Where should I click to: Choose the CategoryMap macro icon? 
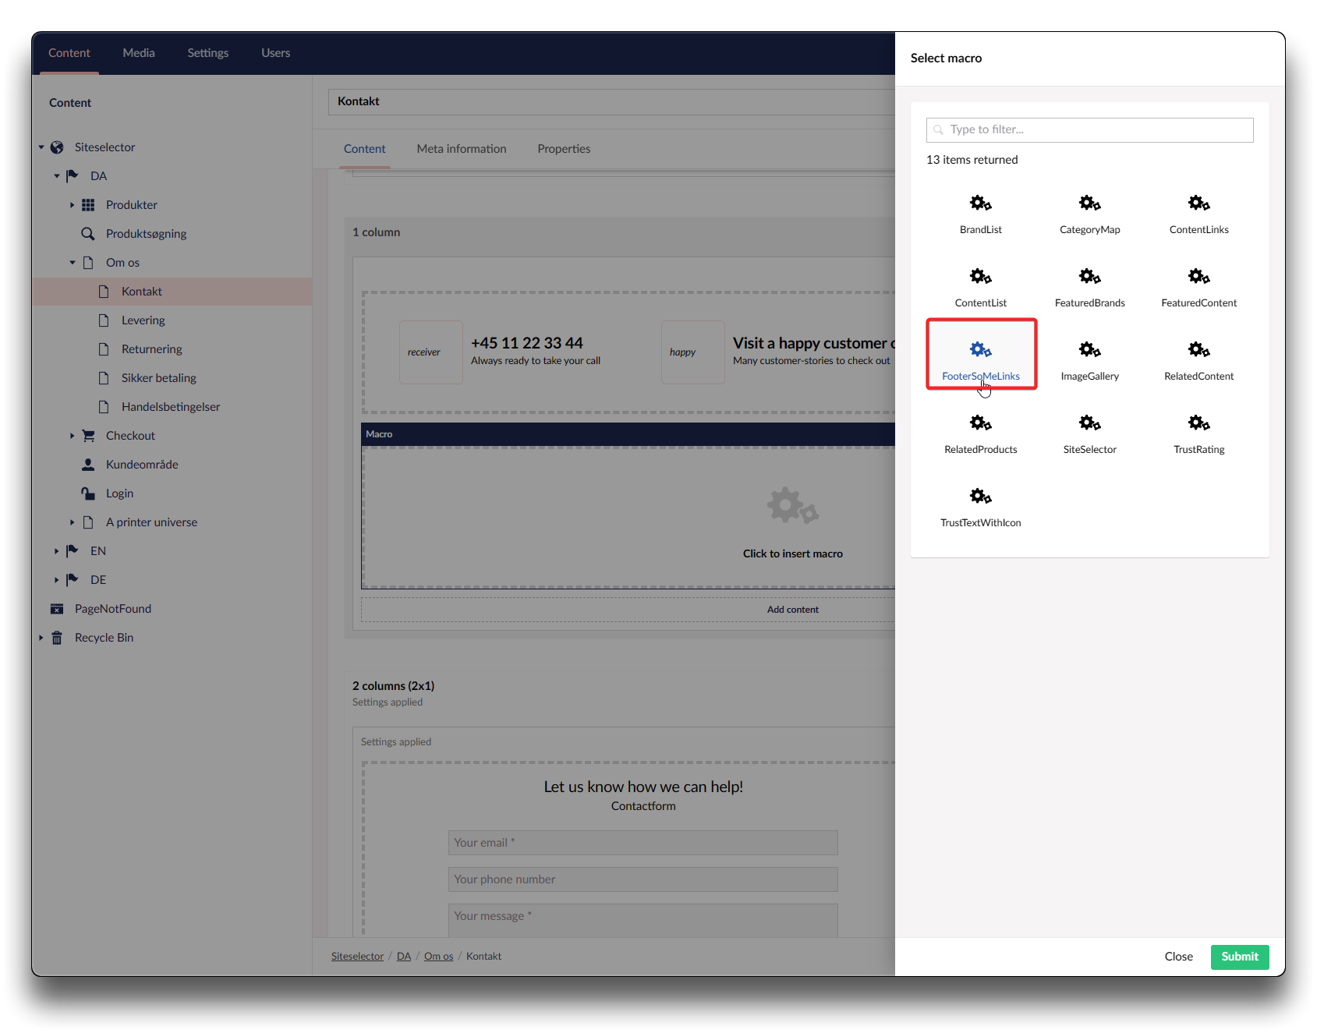coord(1089,204)
